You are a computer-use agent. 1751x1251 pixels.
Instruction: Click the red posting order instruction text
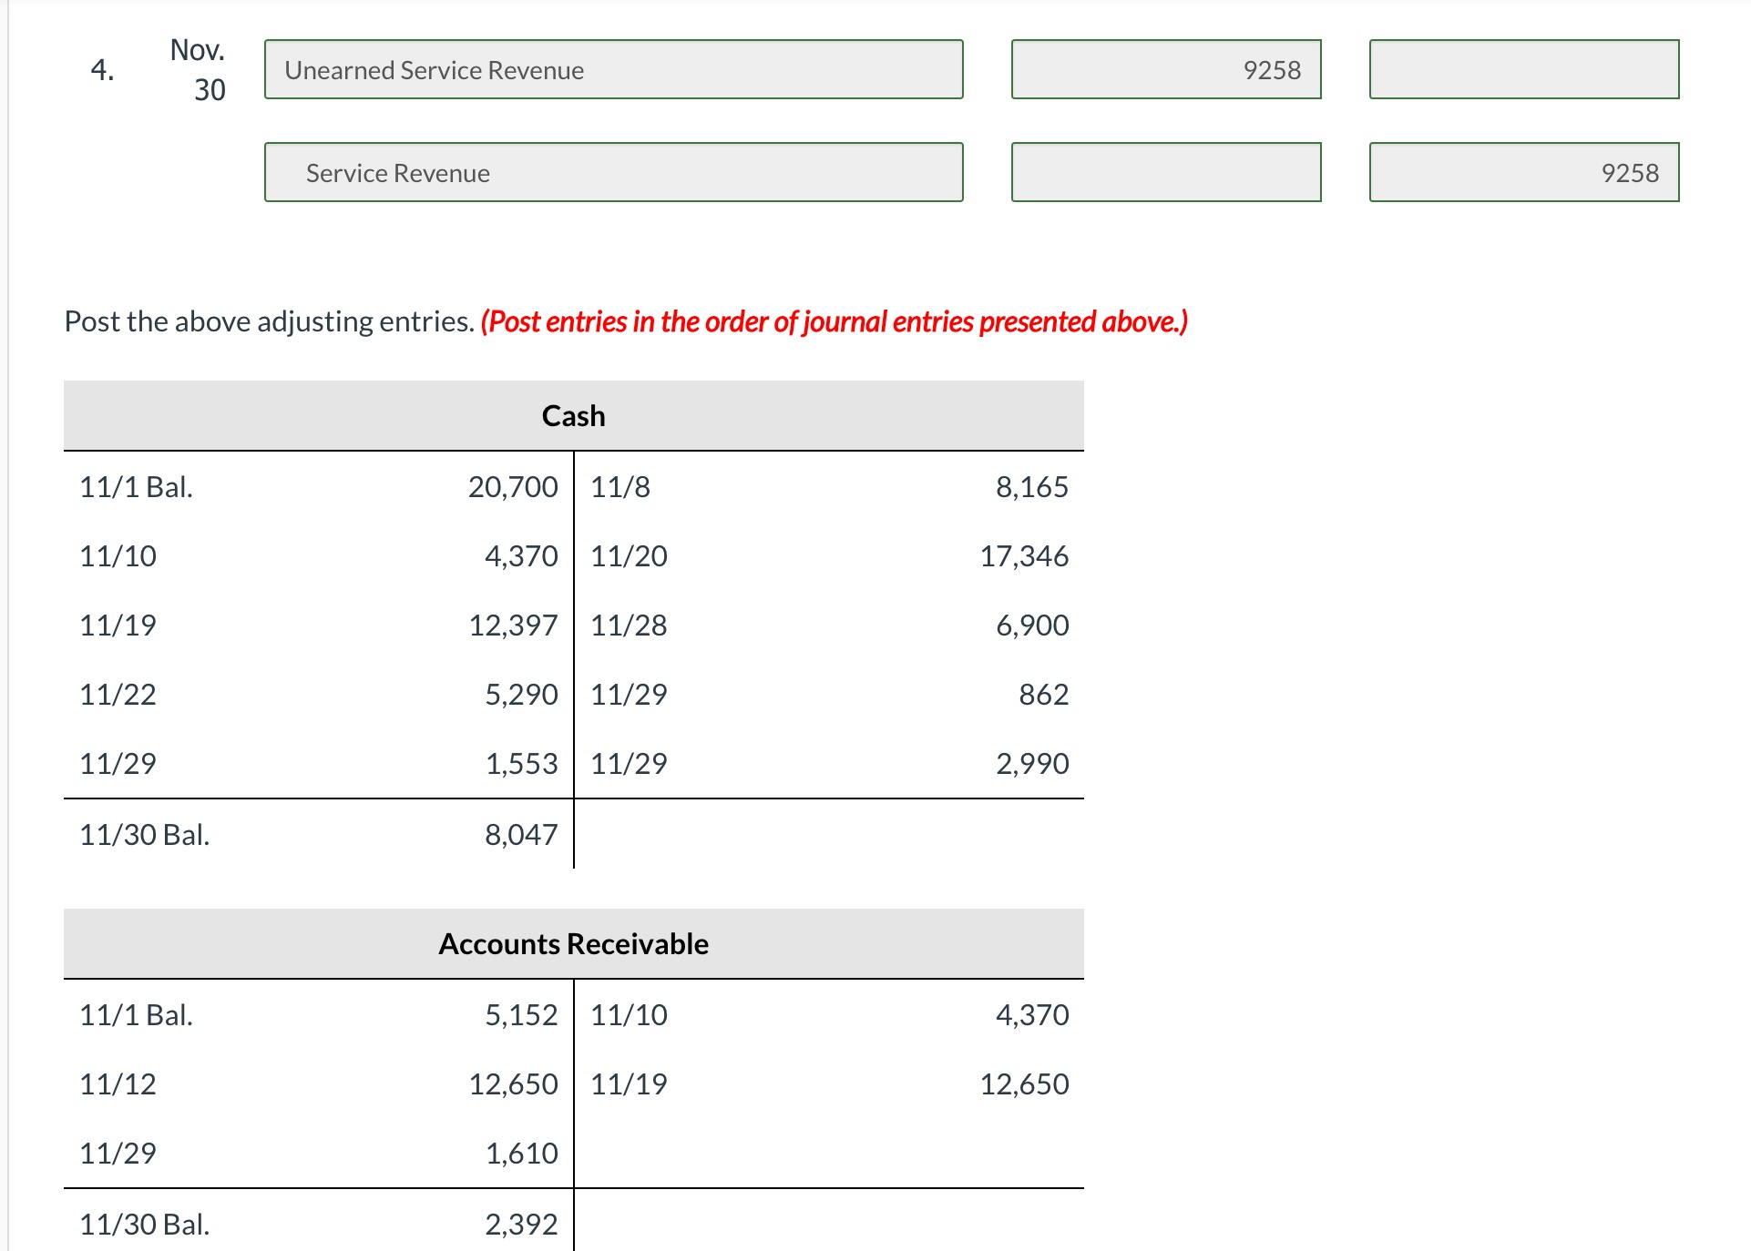click(835, 321)
